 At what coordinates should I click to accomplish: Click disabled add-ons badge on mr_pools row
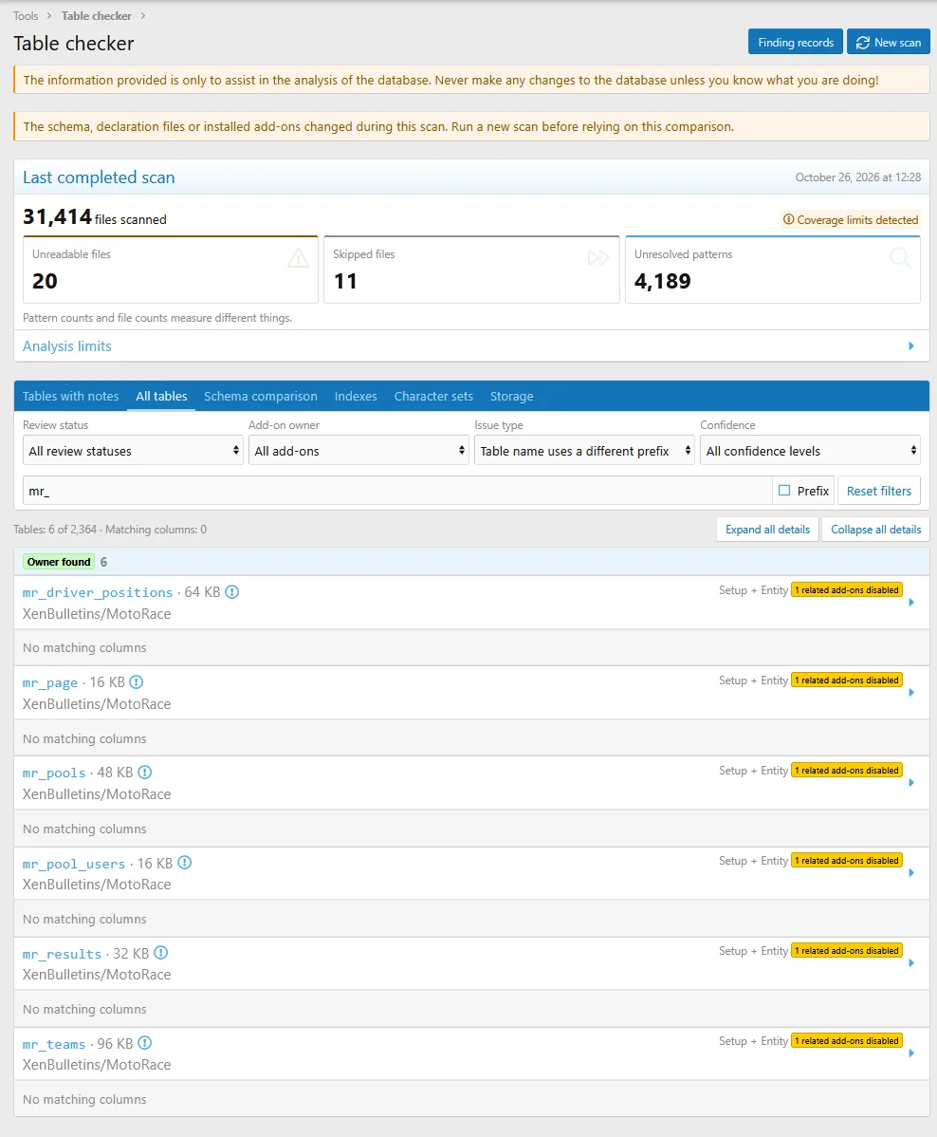pyautogui.click(x=846, y=770)
